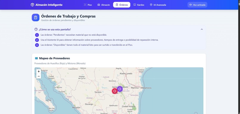Click the La Paz label on map

48,100
